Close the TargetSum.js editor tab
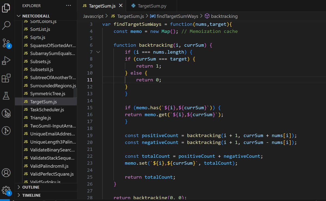This screenshot has height=201, width=326. click(121, 5)
